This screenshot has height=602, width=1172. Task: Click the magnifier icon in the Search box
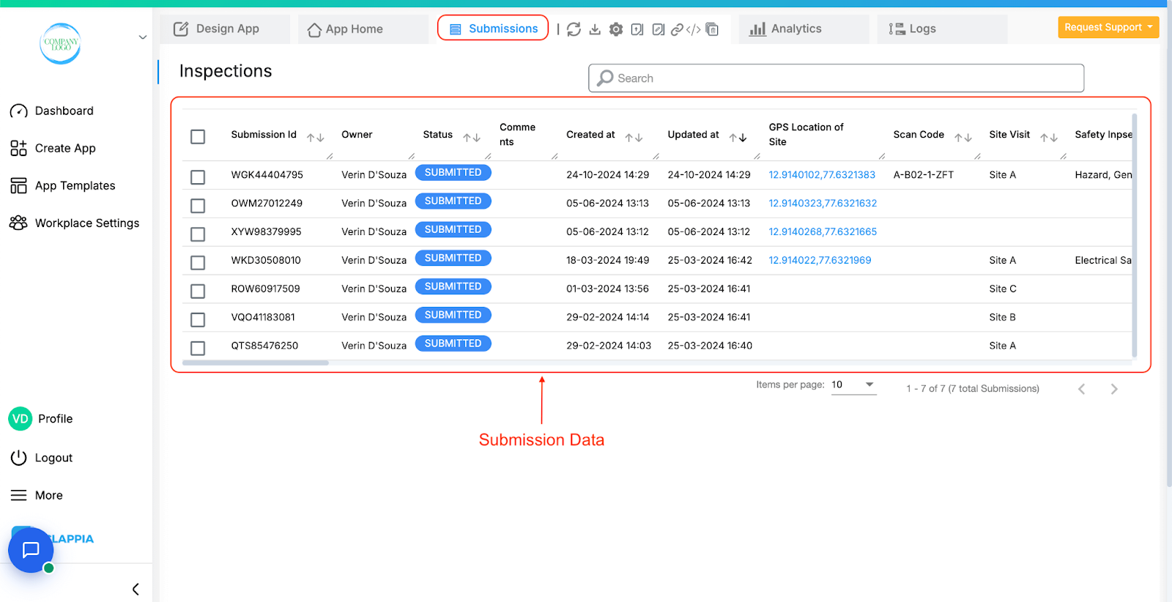[x=605, y=78]
